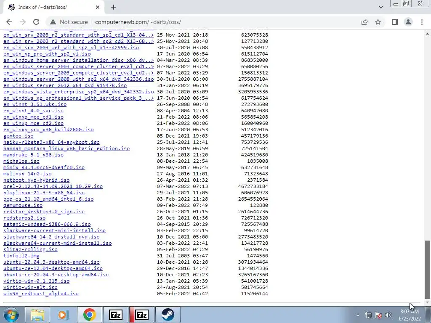Download pop-os_21.10_amd64_intel_6.iso
Viewport: 431px width, 323px height.
coord(48,199)
